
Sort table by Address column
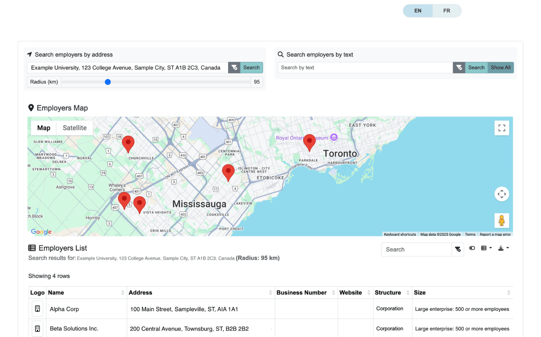(201, 292)
